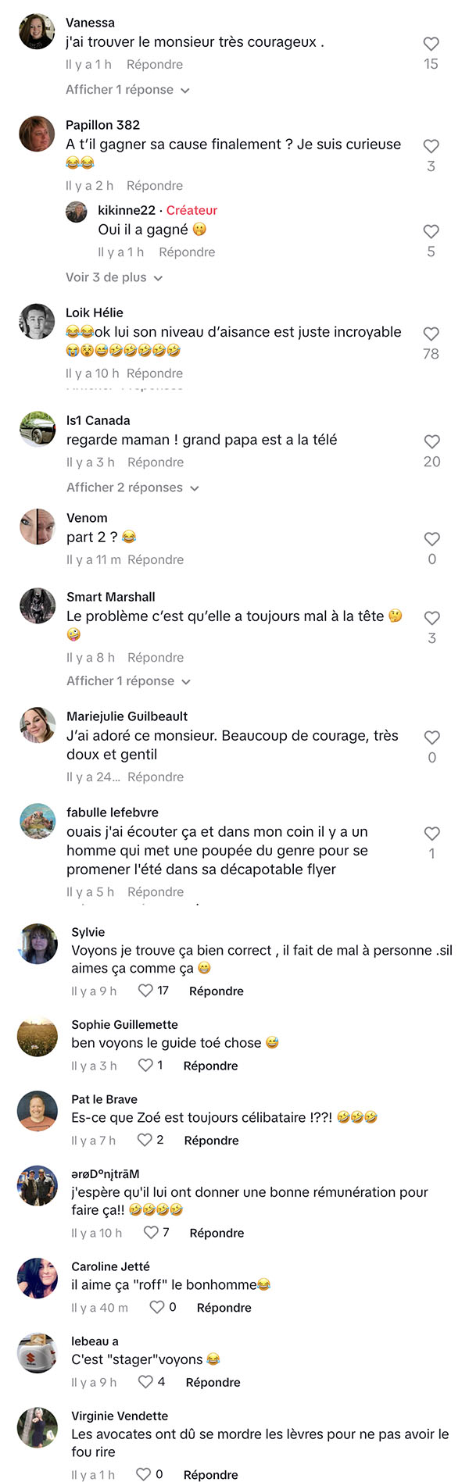Click Répondre under Sophie Guillemette's comment
Image resolution: width=469 pixels, height=1482 pixels.
[210, 1066]
